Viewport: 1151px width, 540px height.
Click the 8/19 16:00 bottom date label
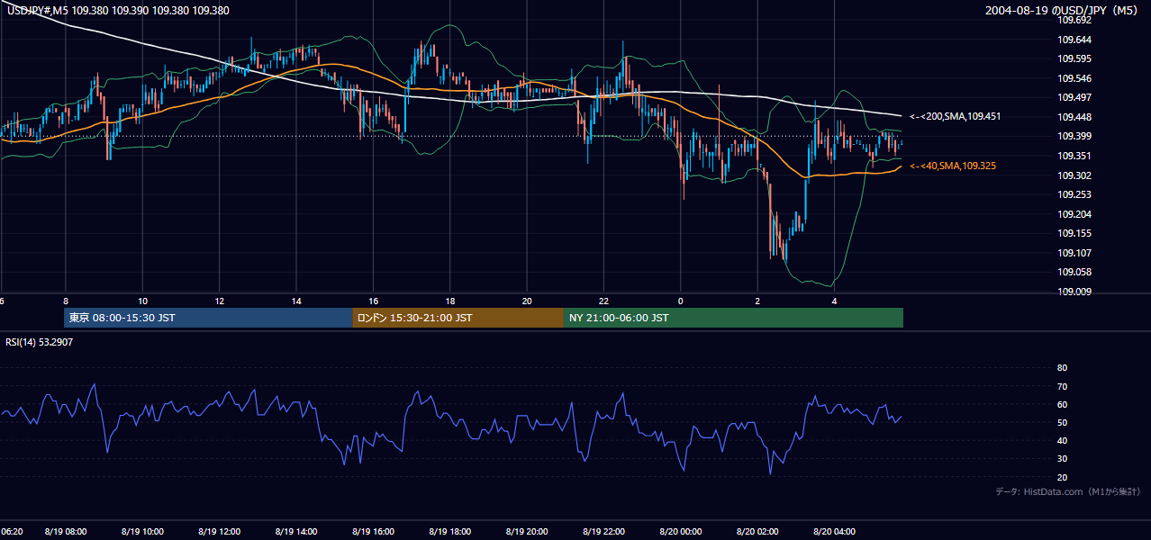point(373,532)
